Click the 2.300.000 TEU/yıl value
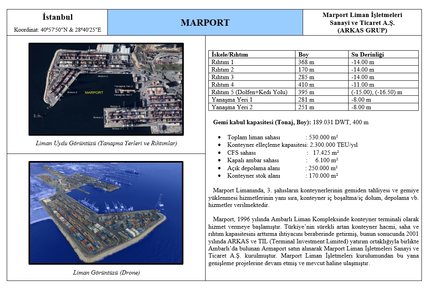Image resolution: width=429 pixels, height=292 pixels. click(x=334, y=145)
